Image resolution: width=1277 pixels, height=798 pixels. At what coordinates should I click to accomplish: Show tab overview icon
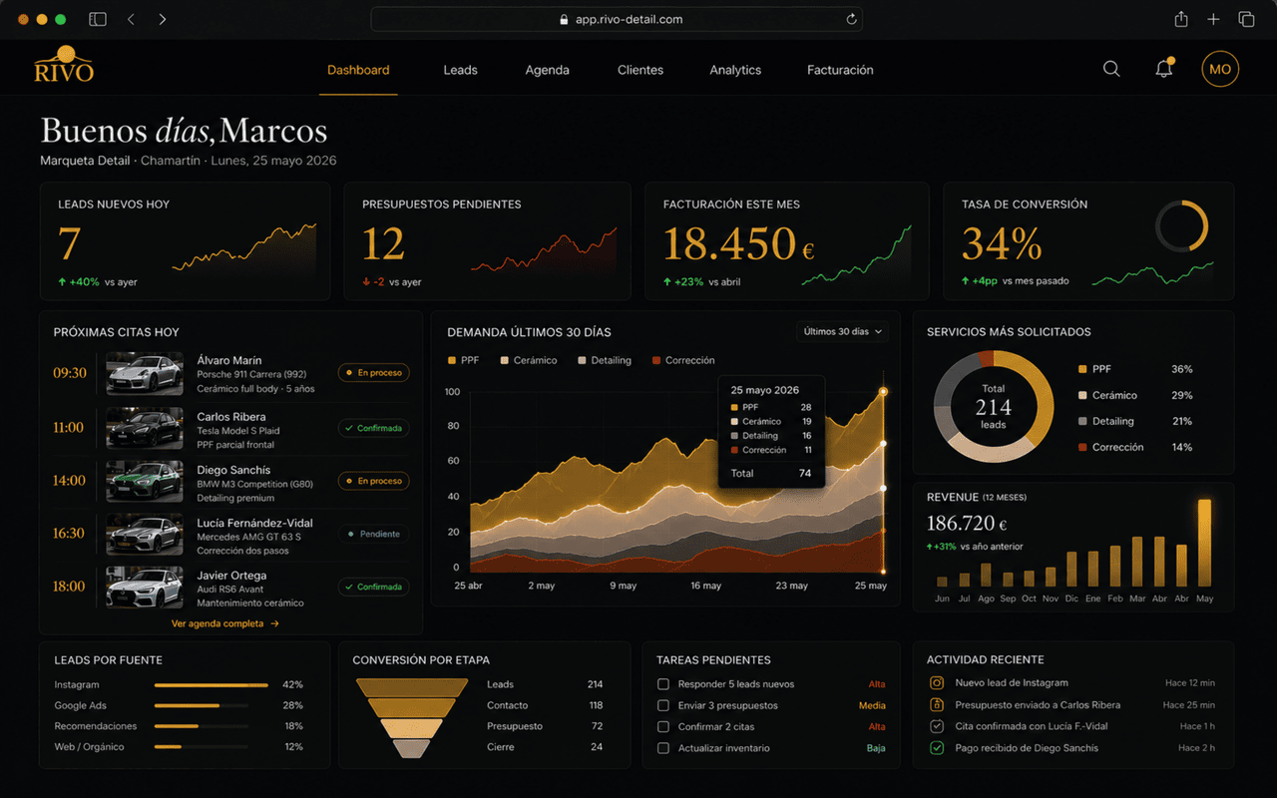[x=1246, y=19]
